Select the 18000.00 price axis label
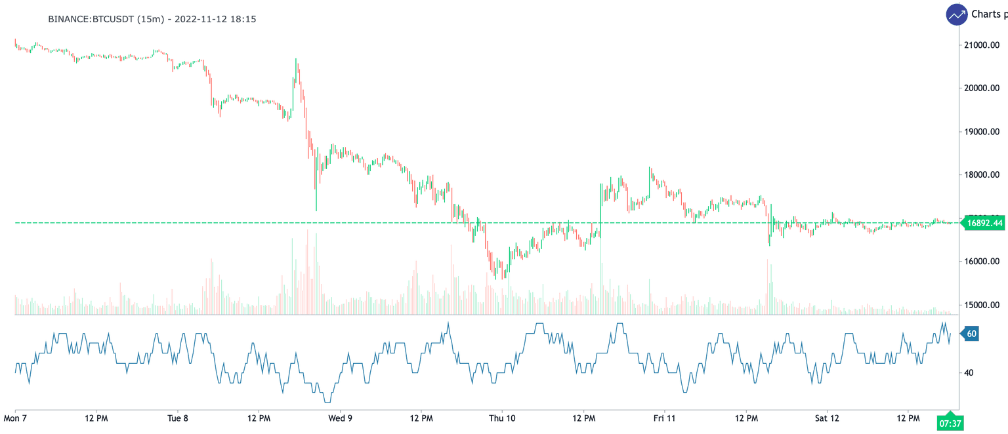Viewport: 1008px width, 434px height. (980, 174)
